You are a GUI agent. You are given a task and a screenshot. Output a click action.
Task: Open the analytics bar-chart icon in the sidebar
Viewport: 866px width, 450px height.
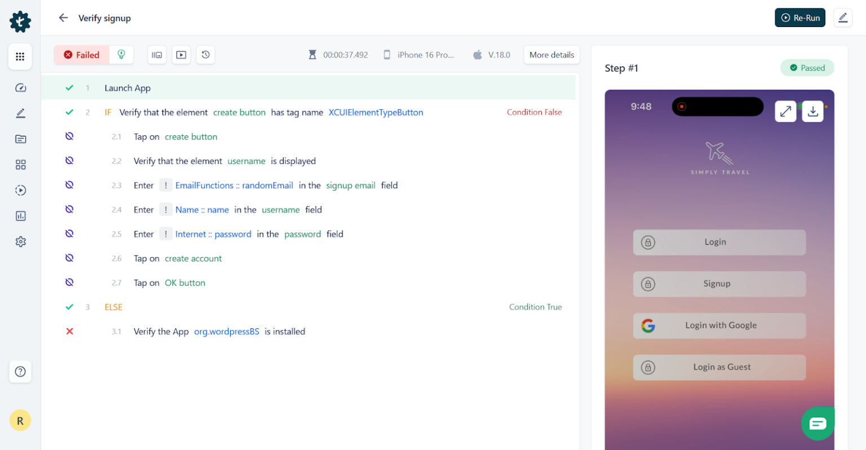pos(20,216)
